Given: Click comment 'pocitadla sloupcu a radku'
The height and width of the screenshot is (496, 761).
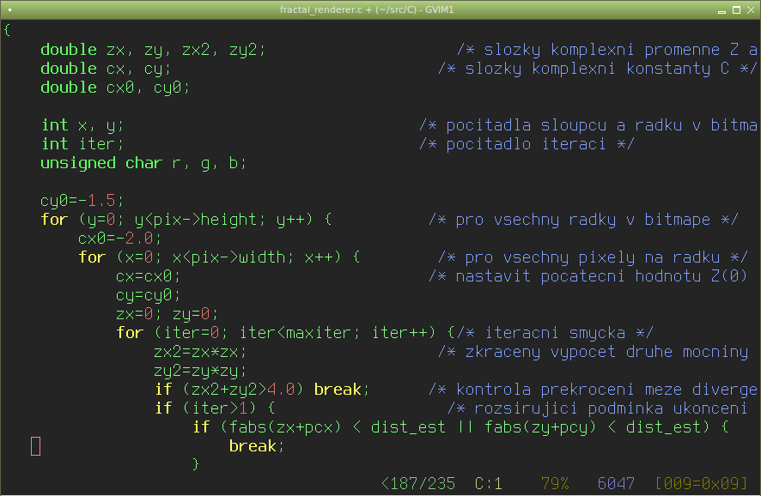Looking at the screenshot, I should 564,125.
